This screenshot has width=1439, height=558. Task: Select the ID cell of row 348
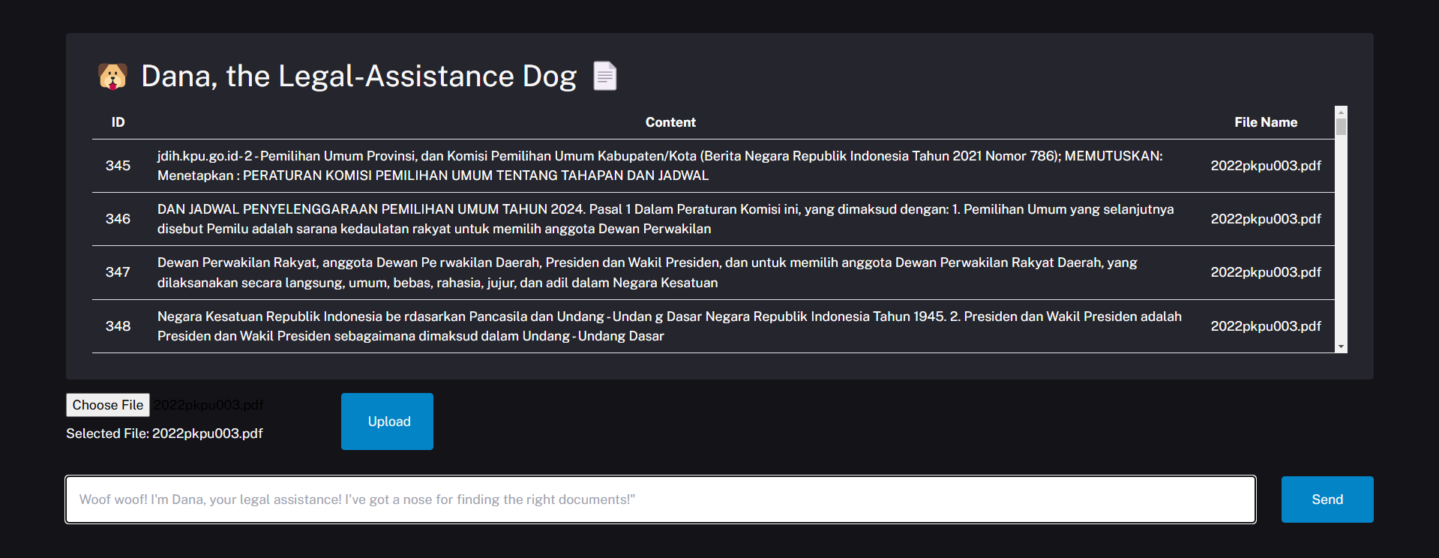pos(118,326)
